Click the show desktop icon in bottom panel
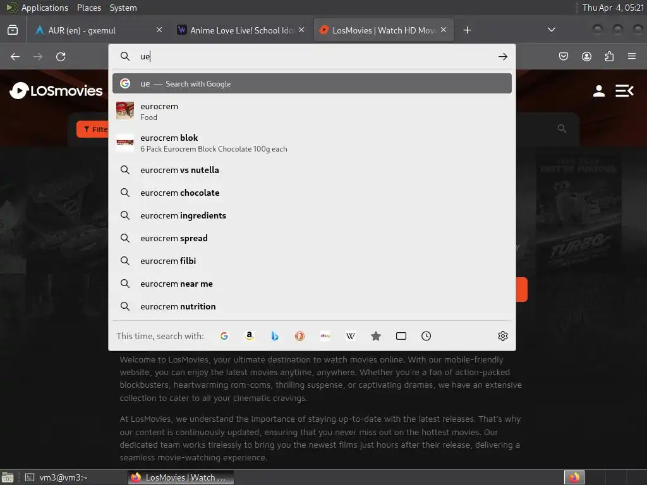Screen dimensions: 647x485 8,477
